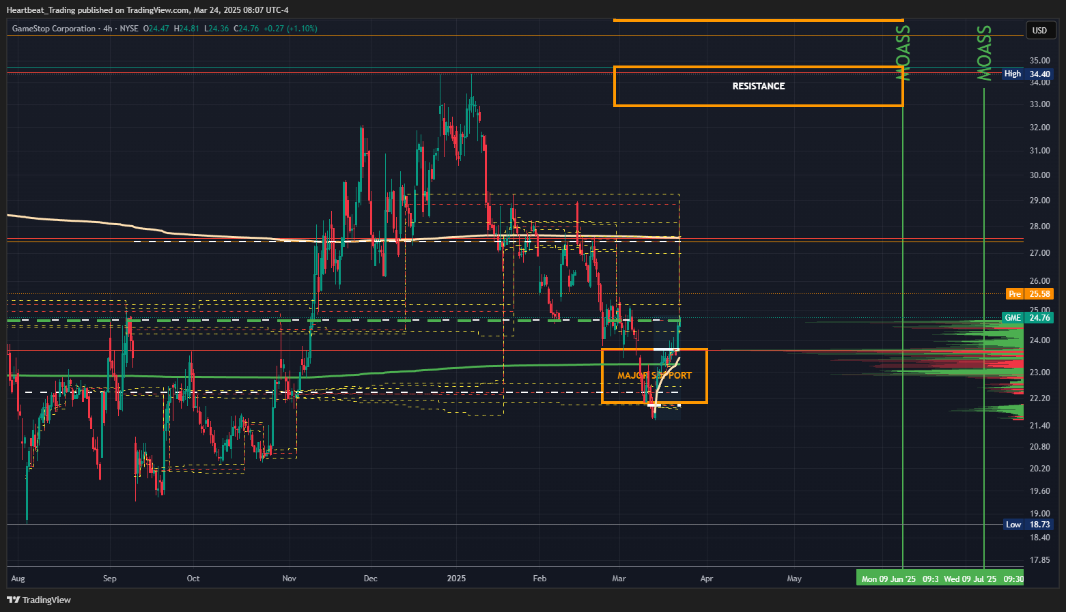Click 20.20 on the price scale
1066x612 pixels.
click(x=1040, y=469)
